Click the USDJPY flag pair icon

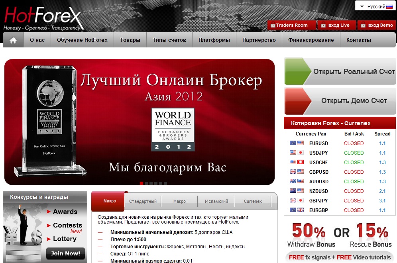[x=297, y=153]
